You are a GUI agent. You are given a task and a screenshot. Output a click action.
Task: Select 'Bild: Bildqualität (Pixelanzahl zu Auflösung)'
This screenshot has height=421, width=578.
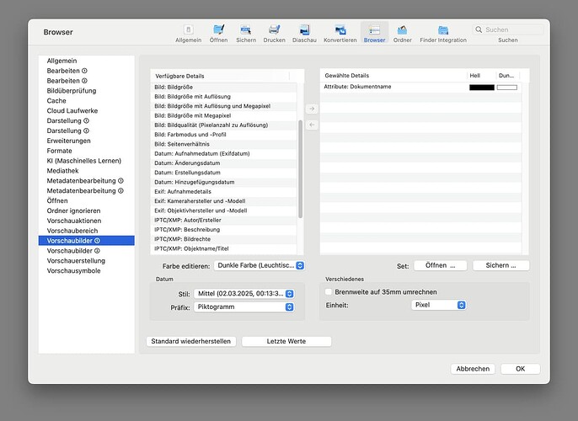coord(223,125)
